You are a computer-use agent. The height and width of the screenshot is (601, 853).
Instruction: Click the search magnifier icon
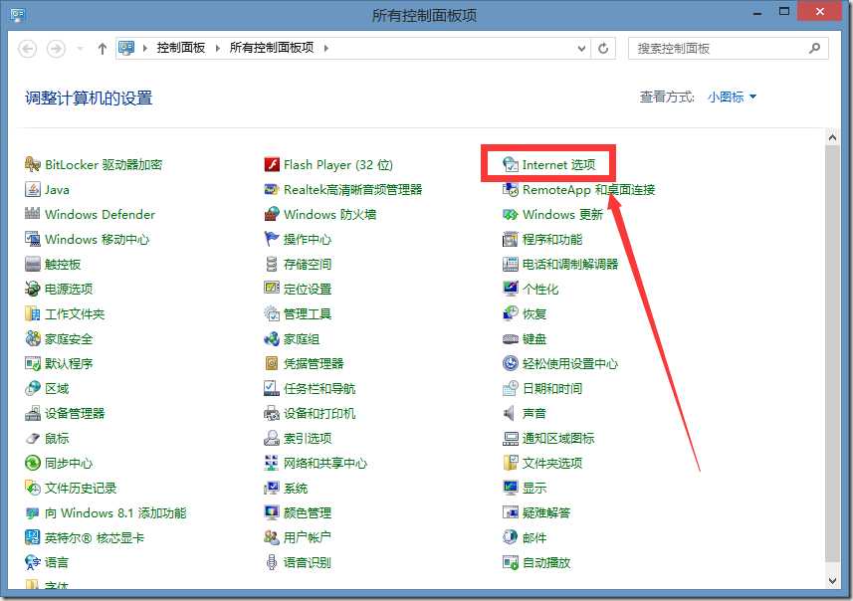[x=814, y=49]
